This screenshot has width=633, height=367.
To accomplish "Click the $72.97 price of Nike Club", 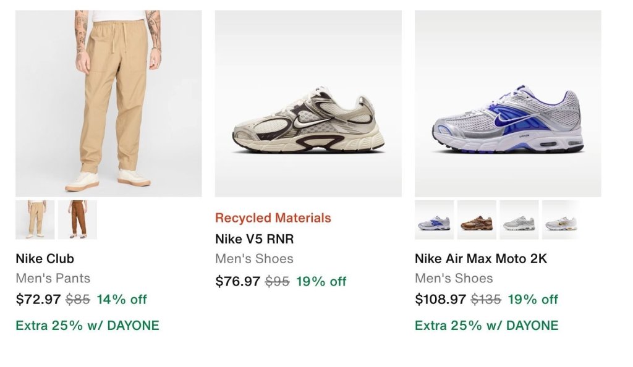I will coord(38,299).
